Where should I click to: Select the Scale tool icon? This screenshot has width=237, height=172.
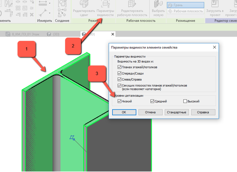(25, 8)
